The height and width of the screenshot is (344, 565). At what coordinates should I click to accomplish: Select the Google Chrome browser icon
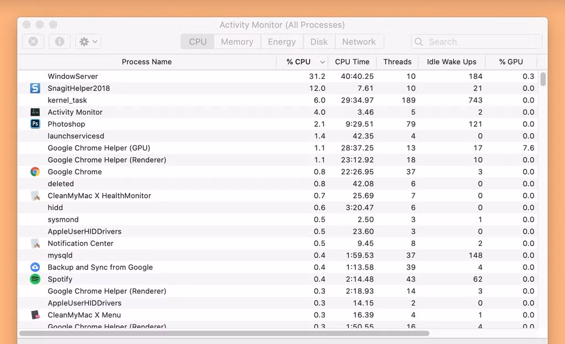[x=35, y=171]
